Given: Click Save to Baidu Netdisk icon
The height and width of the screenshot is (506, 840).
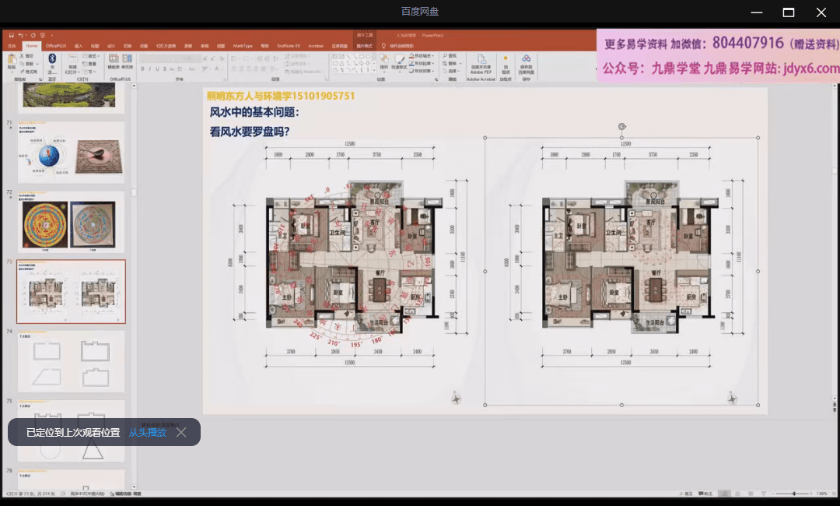Looking at the screenshot, I should (526, 62).
